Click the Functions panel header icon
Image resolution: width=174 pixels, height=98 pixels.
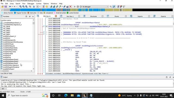pyautogui.click(x=1, y=16)
